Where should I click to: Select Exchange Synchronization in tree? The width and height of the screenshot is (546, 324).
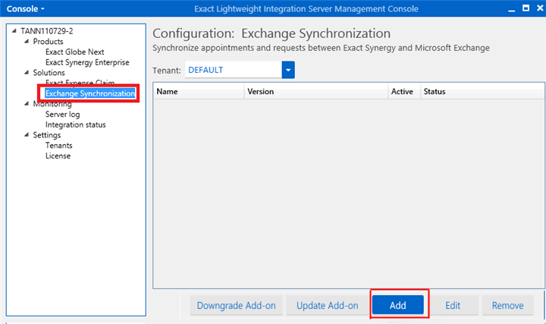point(90,93)
